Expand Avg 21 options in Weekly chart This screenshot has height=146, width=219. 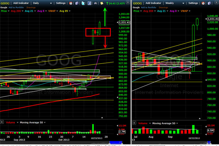pyautogui.click(x=167, y=11)
